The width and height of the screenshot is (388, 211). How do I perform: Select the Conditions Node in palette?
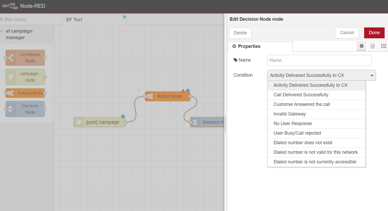[25, 58]
